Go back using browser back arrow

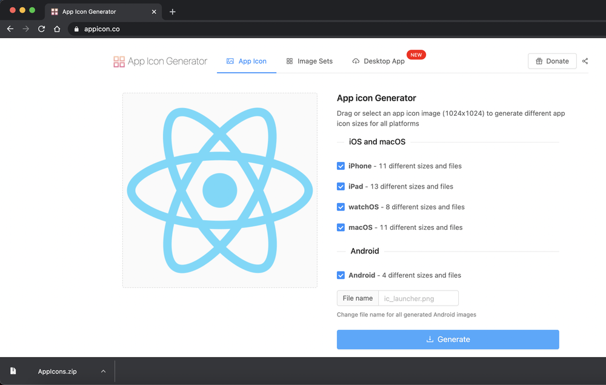[x=10, y=29]
